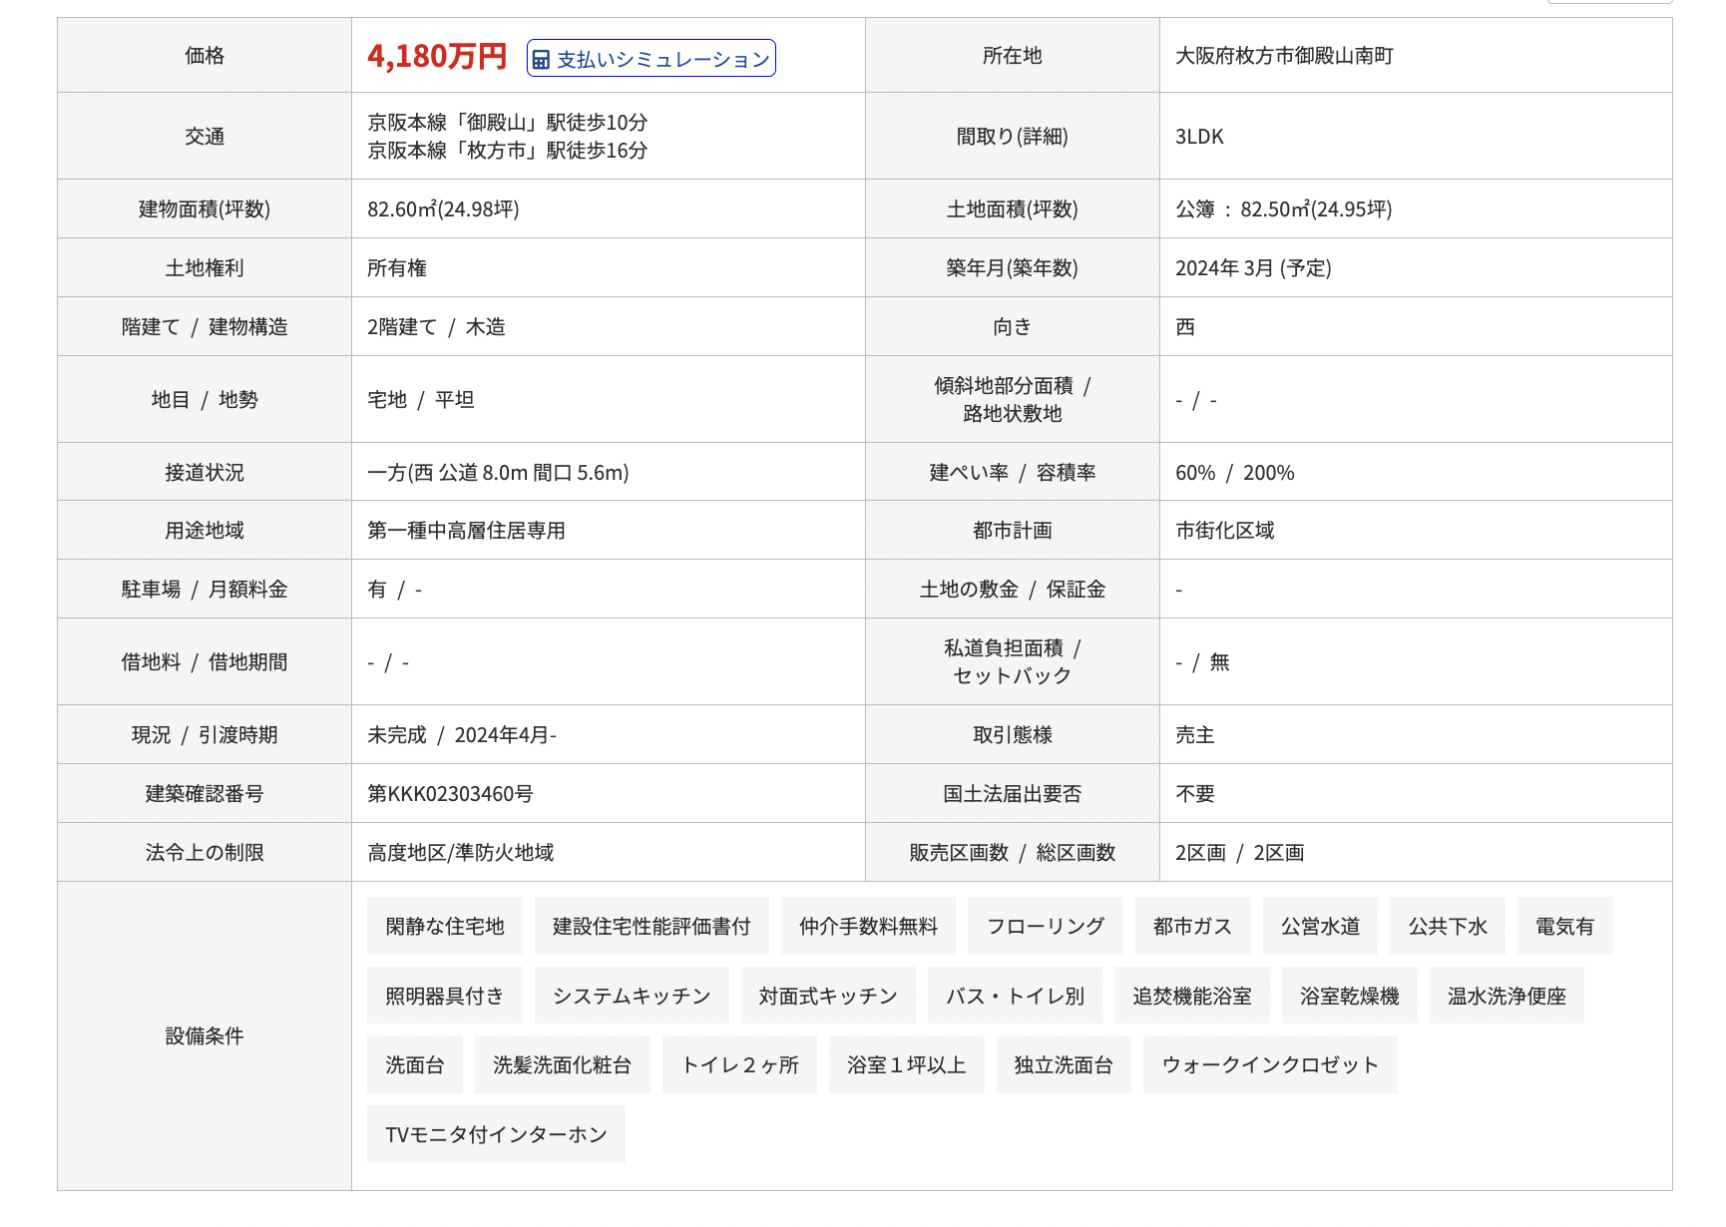Click the 都市ガス tag
This screenshot has width=1726, height=1227.
(x=1192, y=926)
